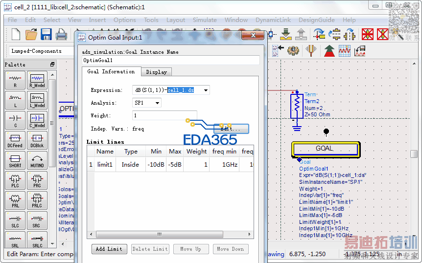The height and width of the screenshot is (263, 422).
Task: Open the DesignGuide menu
Action: pos(316,20)
